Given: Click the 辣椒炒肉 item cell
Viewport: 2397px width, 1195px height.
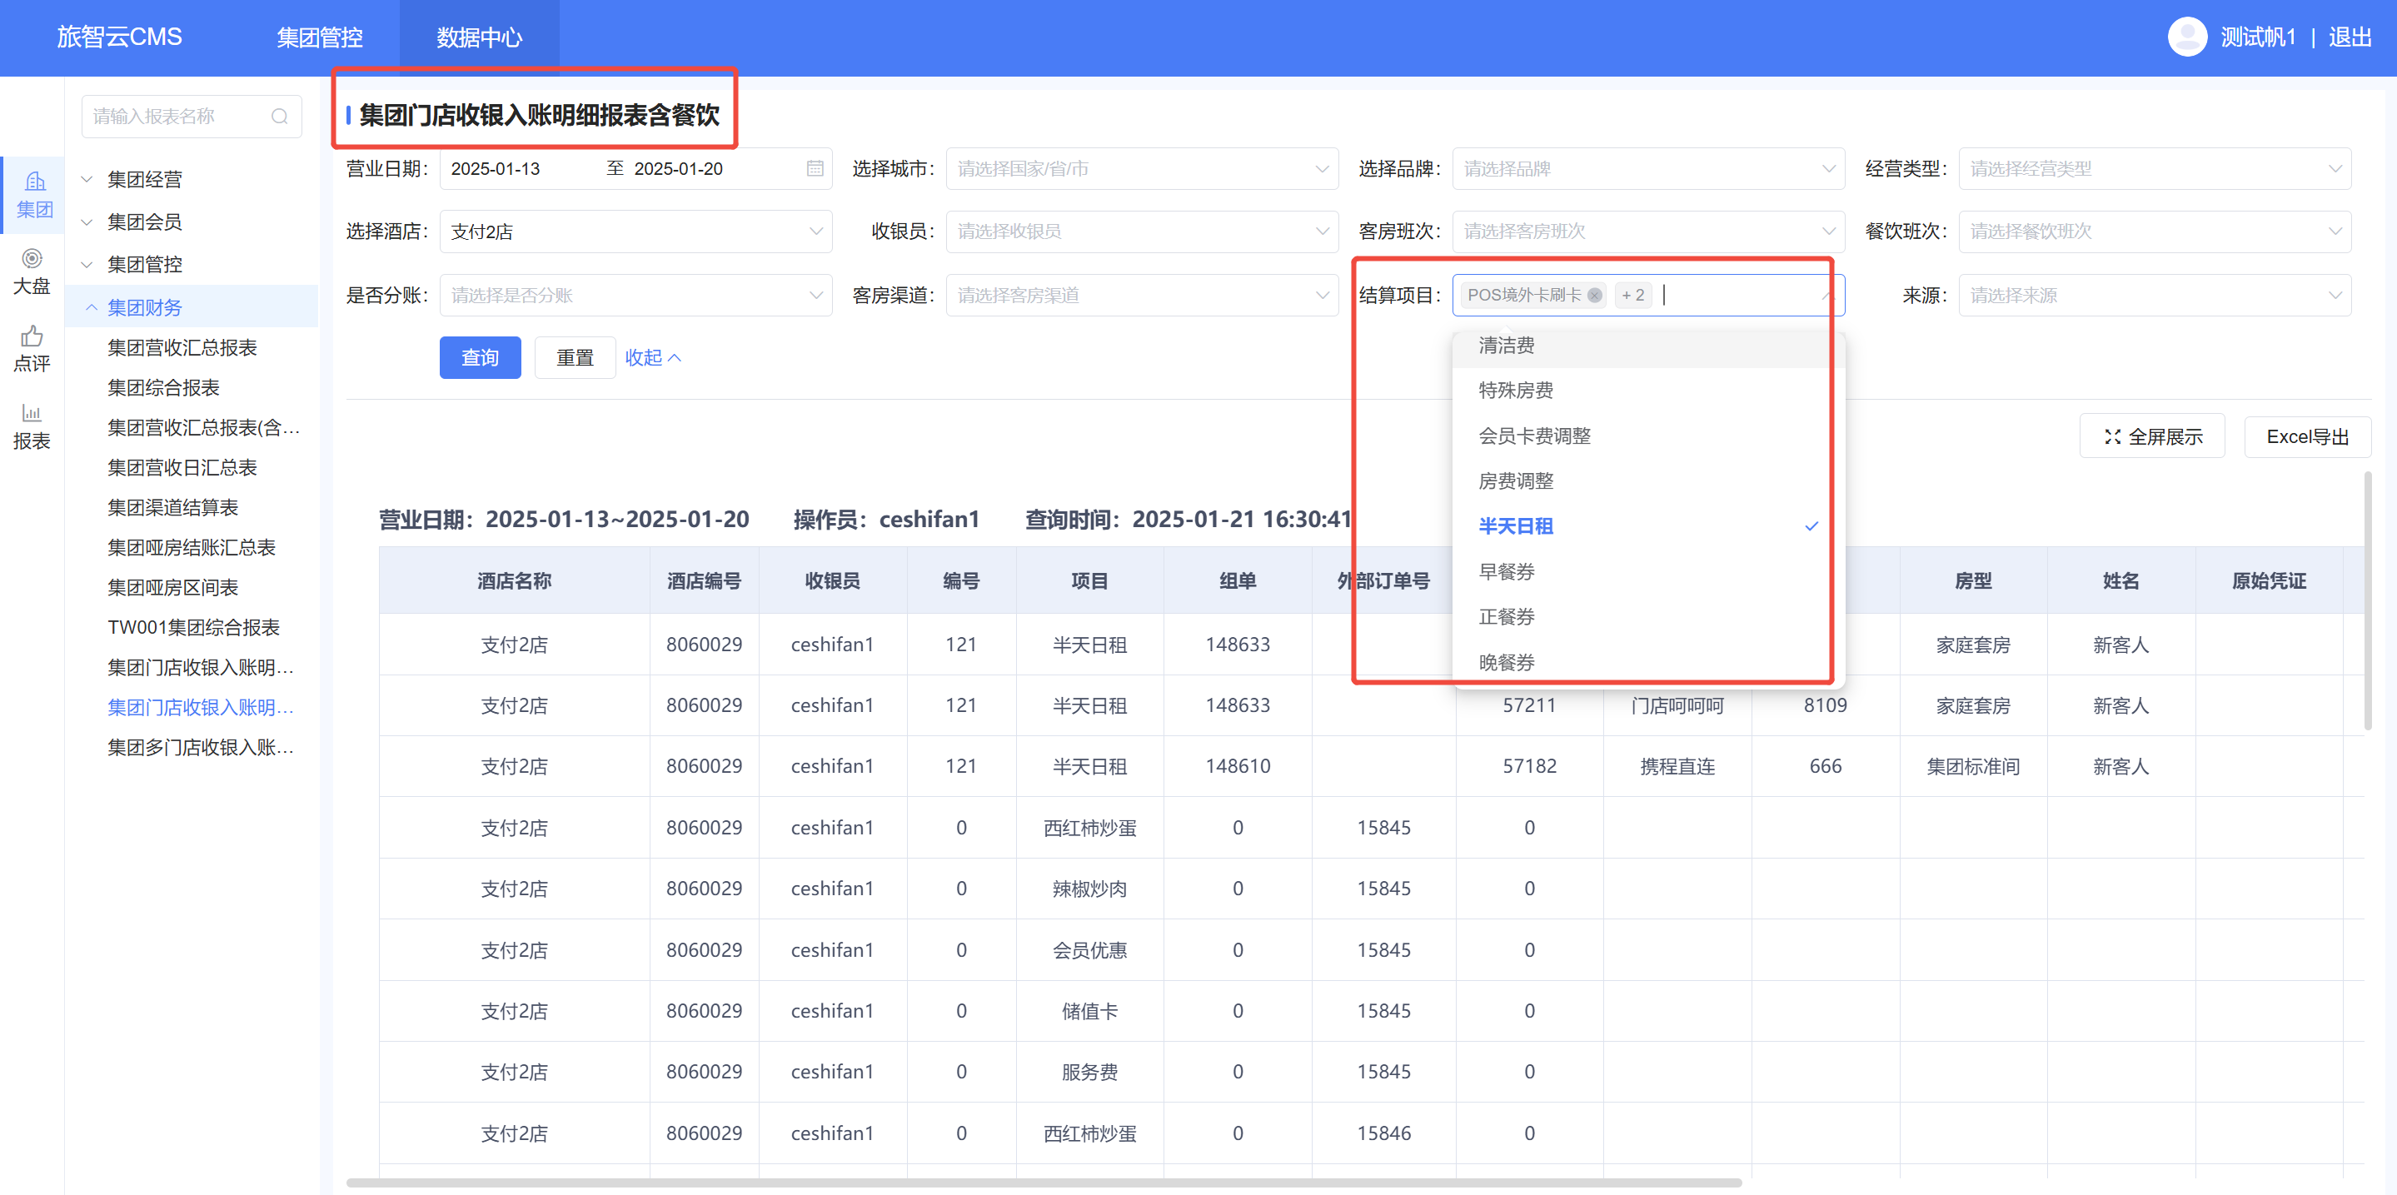Looking at the screenshot, I should 1089,888.
